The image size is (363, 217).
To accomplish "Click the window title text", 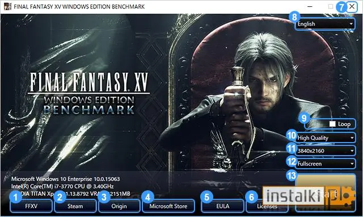I will pyautogui.click(x=79, y=6).
